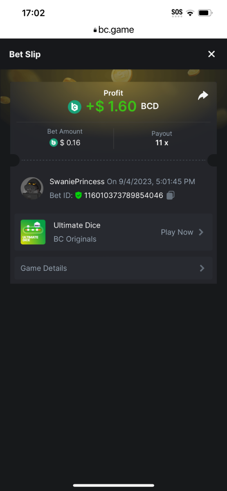Close the Bet Slip panel
The image size is (227, 491).
(x=211, y=54)
